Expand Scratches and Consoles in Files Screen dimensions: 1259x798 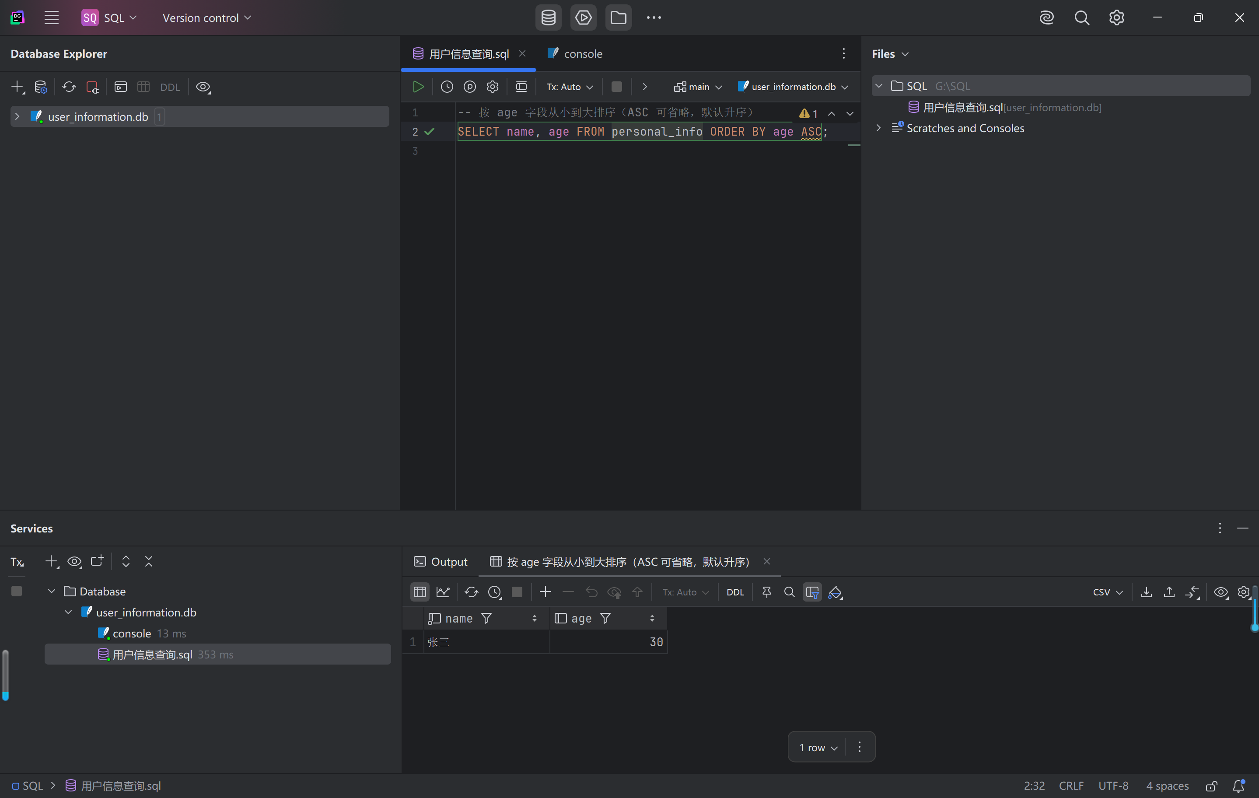click(x=878, y=128)
